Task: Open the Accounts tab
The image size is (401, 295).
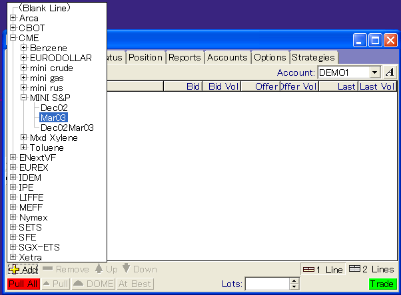Action: coord(227,57)
